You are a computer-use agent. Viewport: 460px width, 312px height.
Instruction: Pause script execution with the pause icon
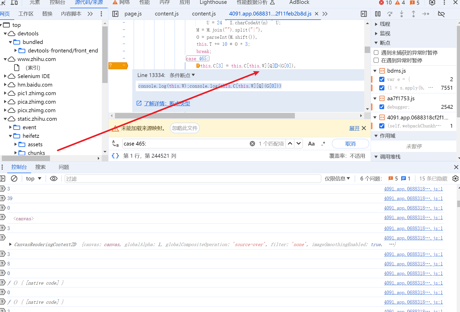[378, 14]
